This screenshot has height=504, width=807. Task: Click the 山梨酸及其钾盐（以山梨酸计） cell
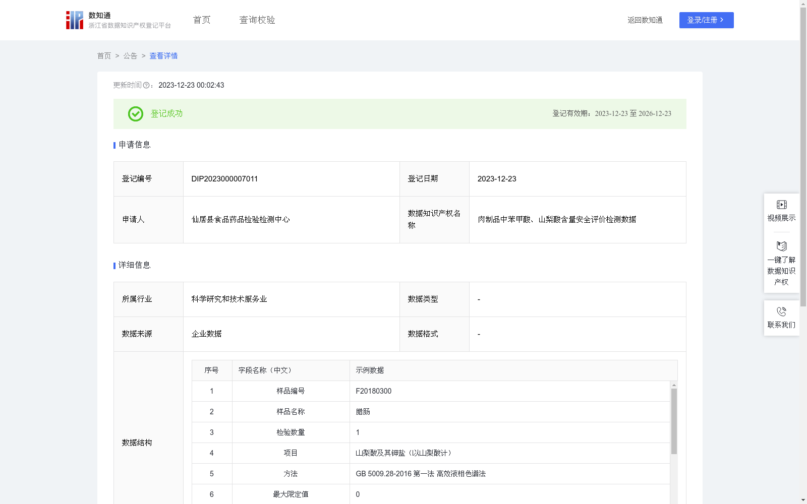pos(509,453)
